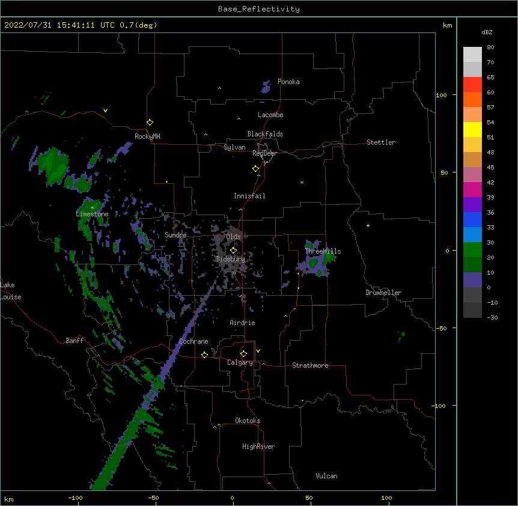Click the dBZ legend heading
This screenshot has height=506, width=518.
click(x=487, y=32)
